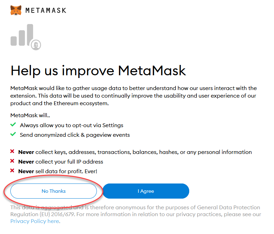The width and height of the screenshot is (274, 234).
Task: Click the "MetaMask will.." label
Action: click(x=30, y=115)
